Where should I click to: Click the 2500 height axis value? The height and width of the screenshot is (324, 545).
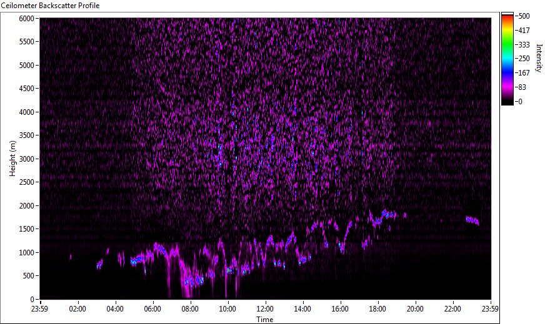coord(26,182)
